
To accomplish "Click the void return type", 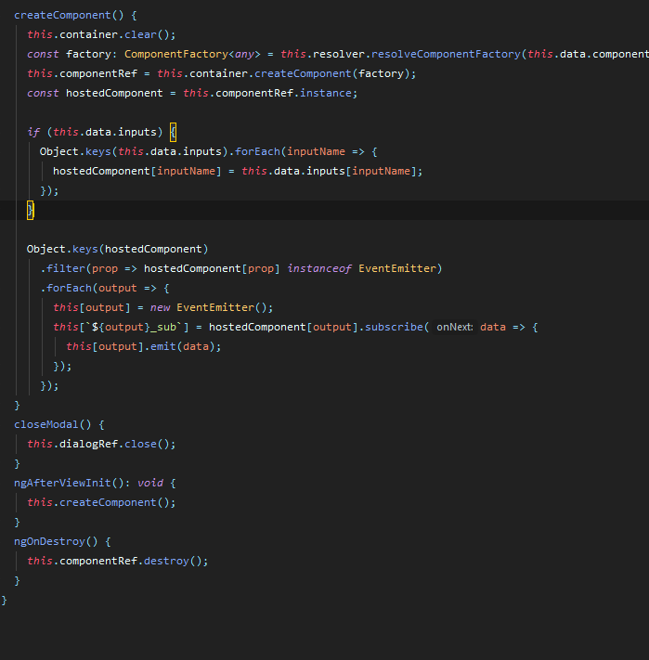I will (150, 484).
